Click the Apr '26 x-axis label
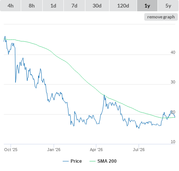The width and height of the screenshot is (179, 171). point(96,150)
